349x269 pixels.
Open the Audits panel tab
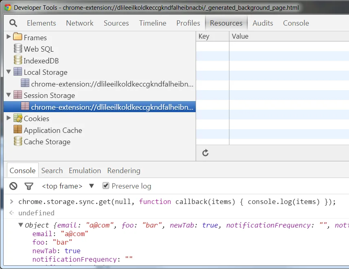pos(263,23)
